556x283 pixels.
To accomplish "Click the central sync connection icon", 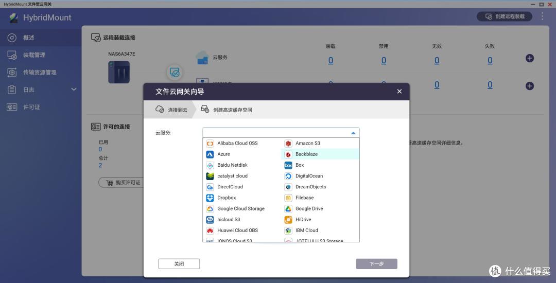I will pos(175,73).
